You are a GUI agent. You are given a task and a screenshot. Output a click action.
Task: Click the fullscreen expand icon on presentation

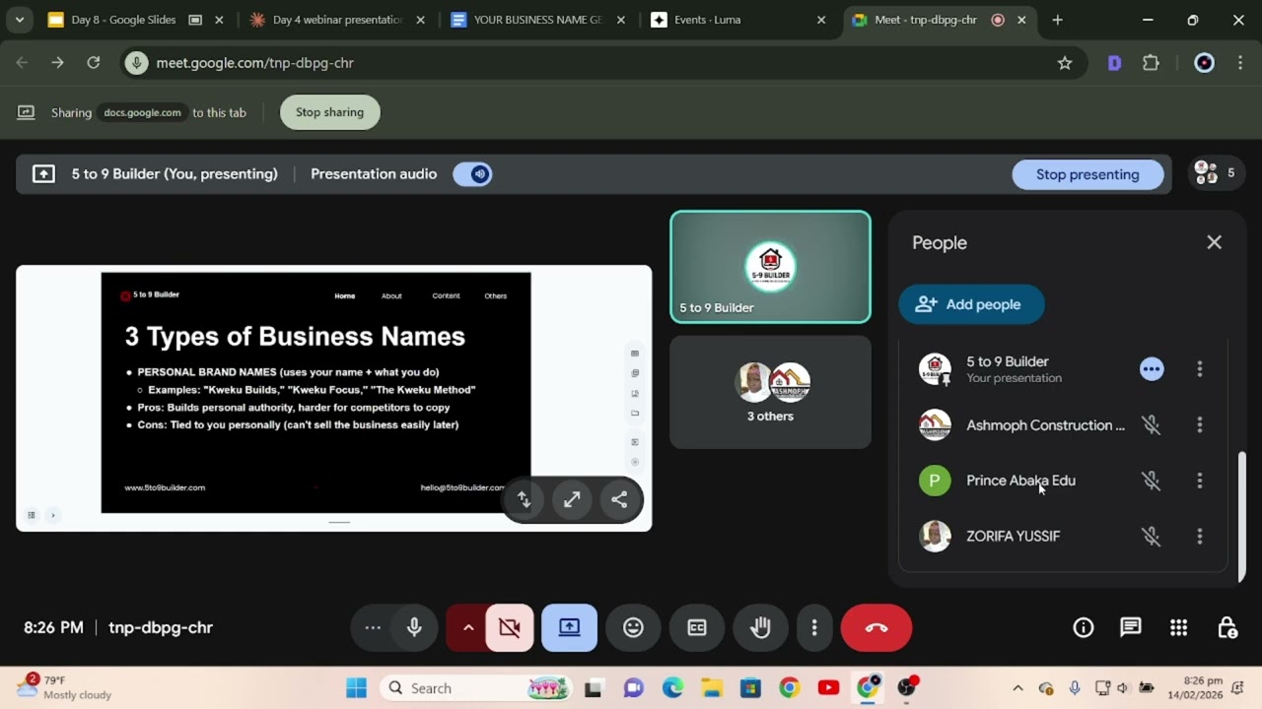click(572, 500)
